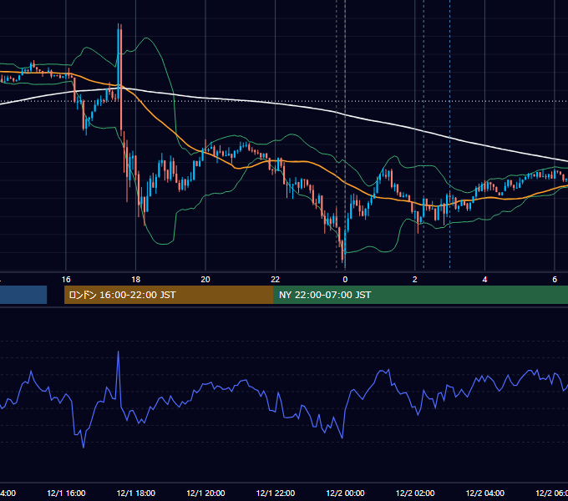
Task: Click the 12/2 00:00 date label
Action: 345,493
